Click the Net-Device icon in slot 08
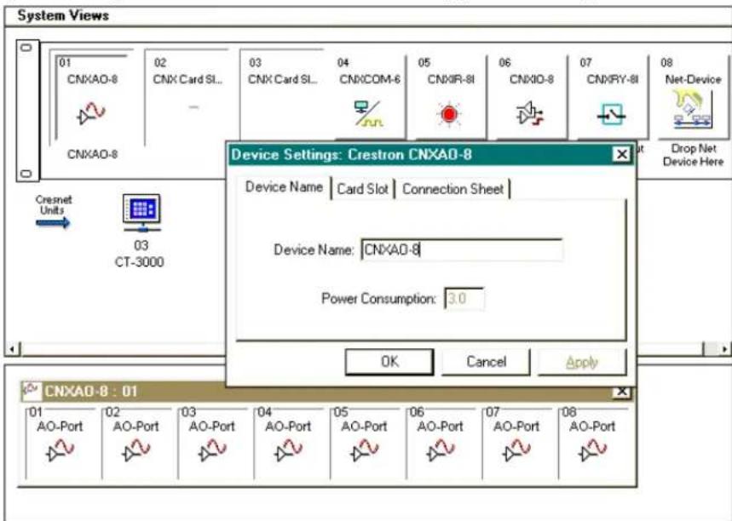The height and width of the screenshot is (521, 732). (x=692, y=110)
